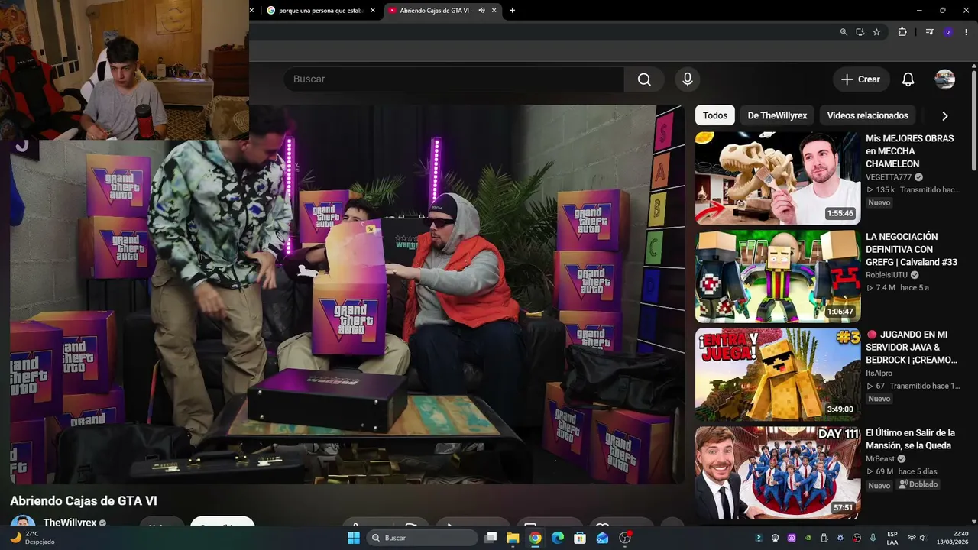The width and height of the screenshot is (978, 550).
Task: Close the Abriendo Cajas de GTA VI tab
Action: (494, 11)
